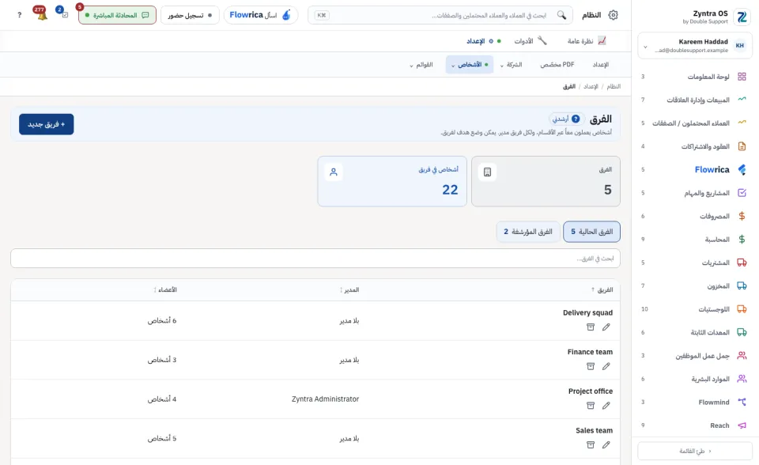Switch to نظرة عامة tab
The height and width of the screenshot is (465, 759).
(587, 41)
